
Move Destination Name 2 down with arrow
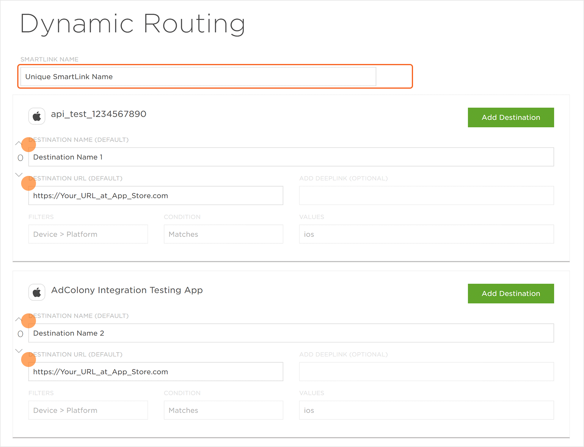19,351
